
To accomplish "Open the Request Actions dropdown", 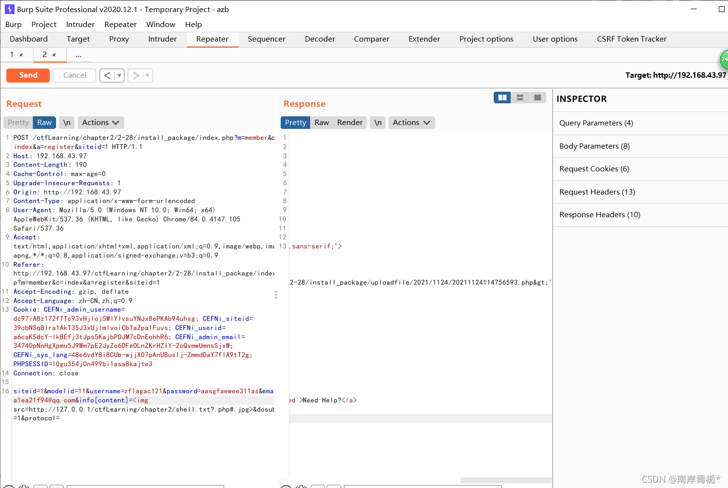I will [x=100, y=123].
